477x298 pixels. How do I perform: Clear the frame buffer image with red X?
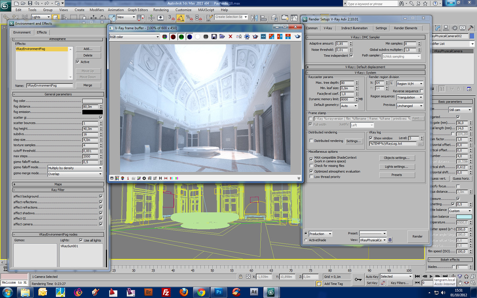(x=231, y=37)
